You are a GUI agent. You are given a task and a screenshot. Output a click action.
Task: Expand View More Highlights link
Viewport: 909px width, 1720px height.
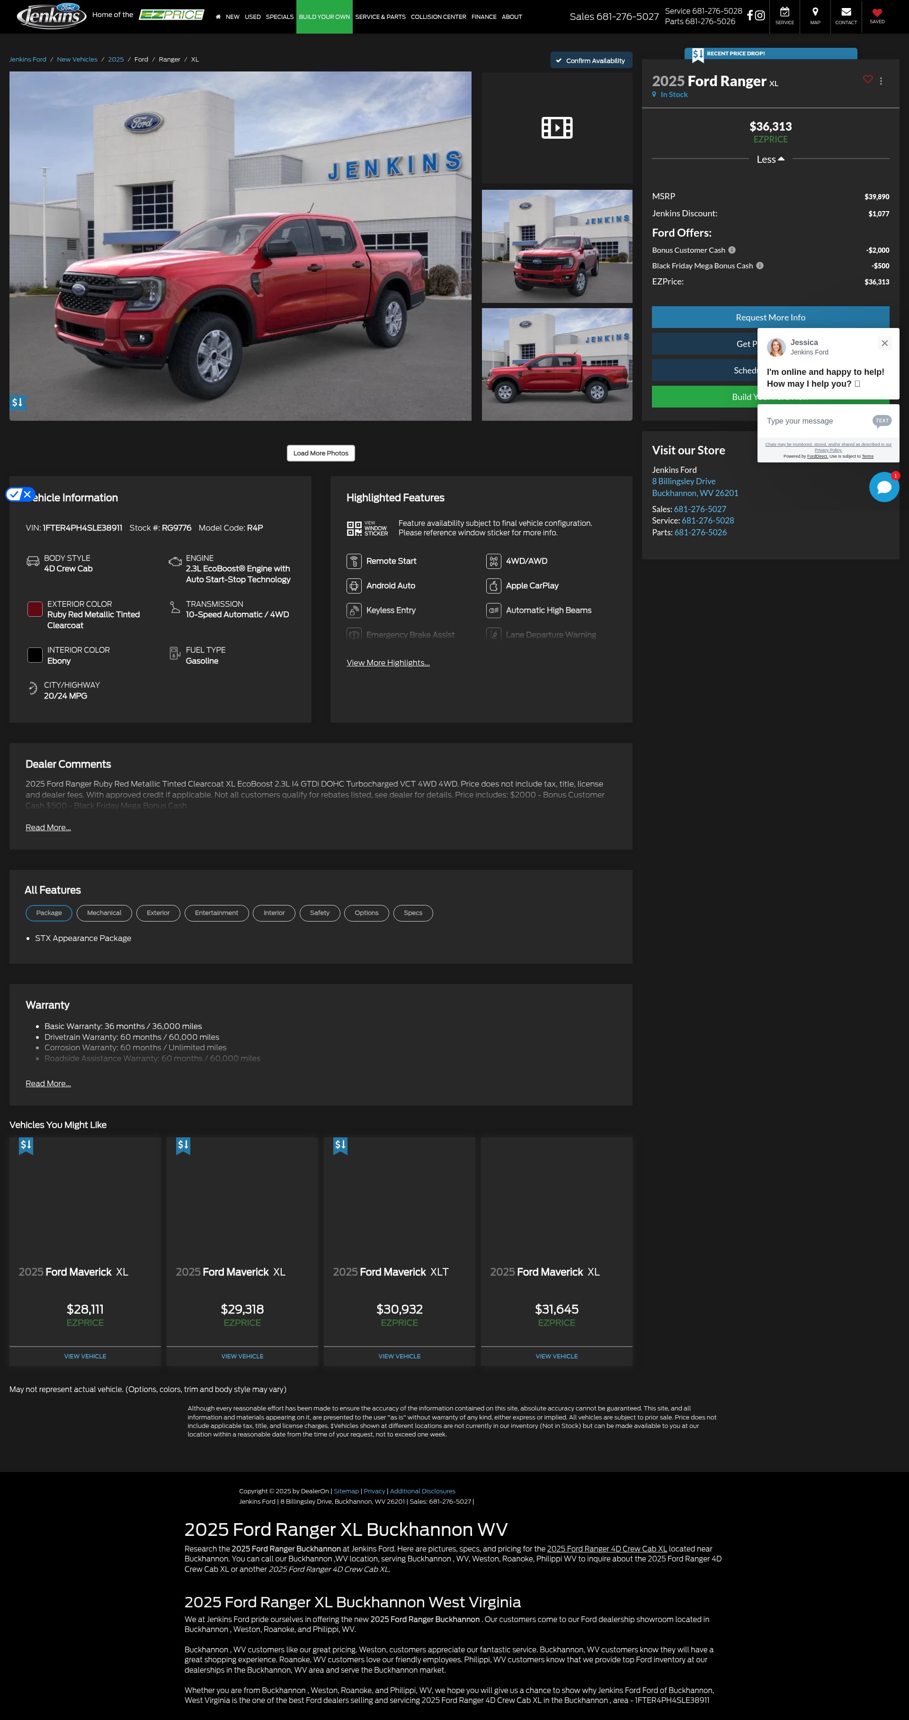pyautogui.click(x=388, y=662)
